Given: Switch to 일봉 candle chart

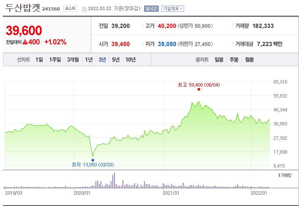Looking at the screenshot, I should click(x=219, y=60).
